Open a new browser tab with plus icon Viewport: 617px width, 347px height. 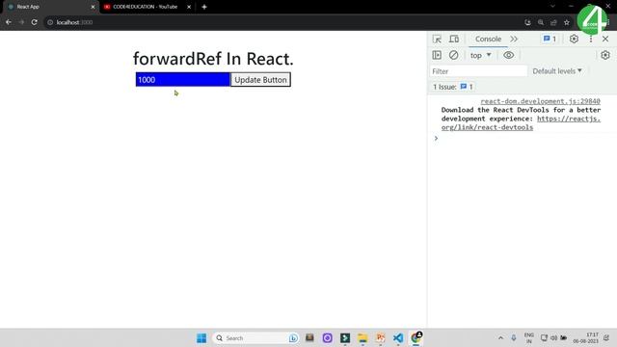tap(203, 7)
